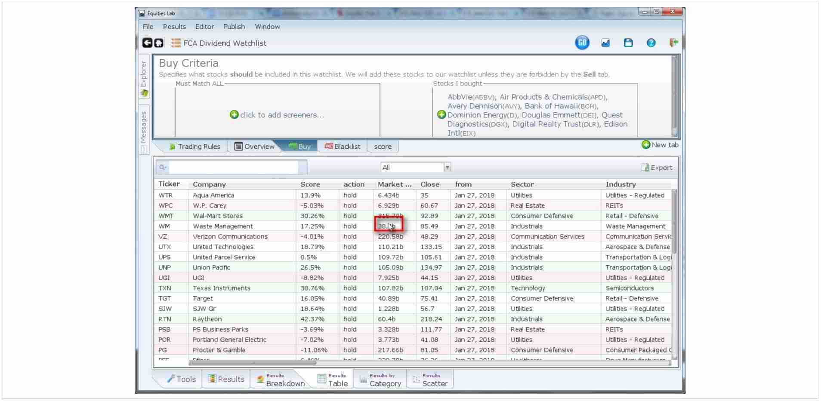Click the table search input field
The image size is (821, 401).
pyautogui.click(x=232, y=168)
